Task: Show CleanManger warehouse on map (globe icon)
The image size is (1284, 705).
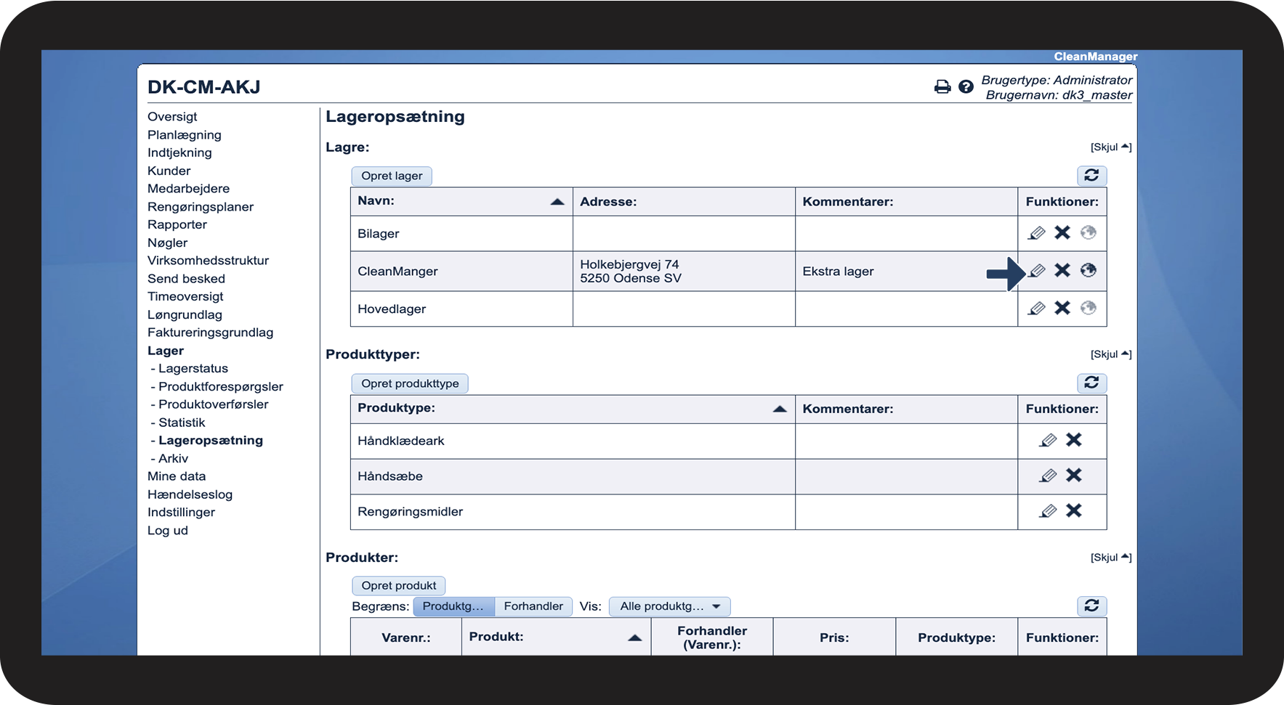Action: click(x=1088, y=271)
